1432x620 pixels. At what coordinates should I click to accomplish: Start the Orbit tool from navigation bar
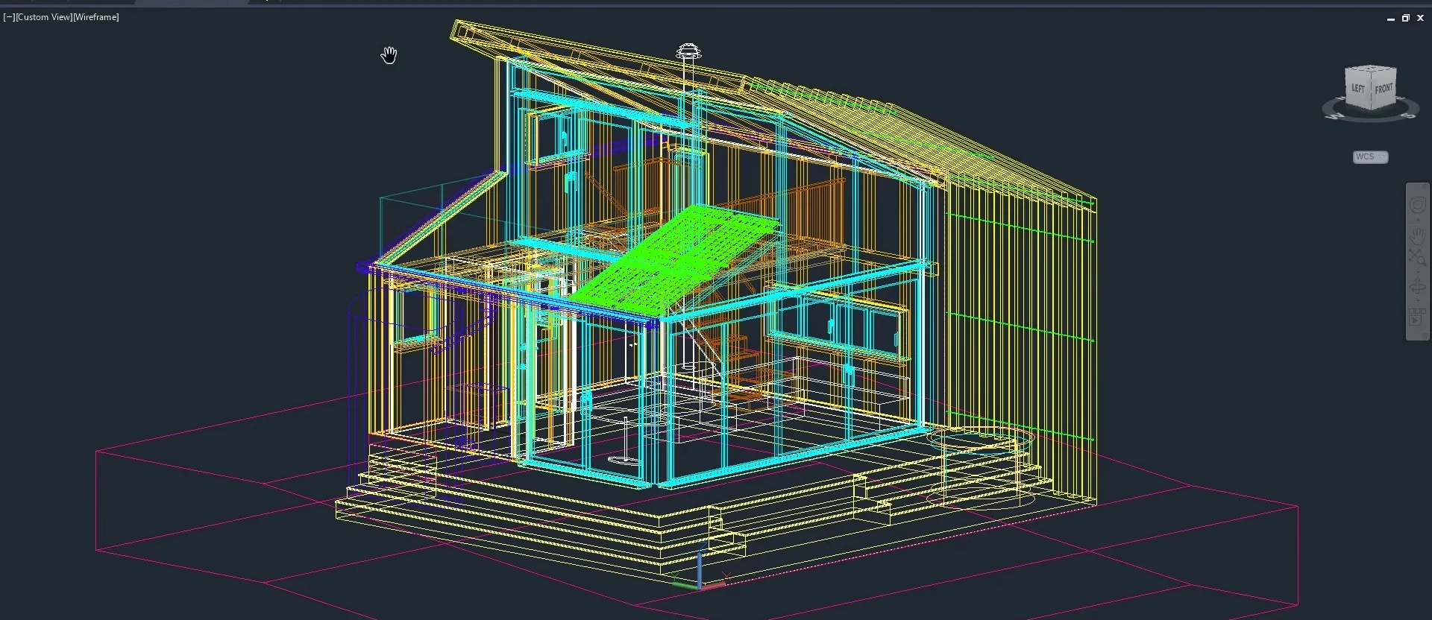[1418, 287]
